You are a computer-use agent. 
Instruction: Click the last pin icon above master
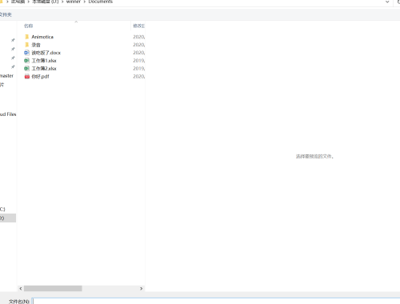13,67
